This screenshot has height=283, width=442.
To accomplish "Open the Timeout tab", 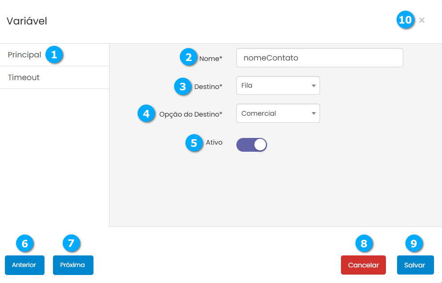I will (24, 77).
